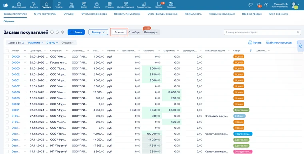The width and height of the screenshot is (304, 154).
Task: Refresh the orders list
Action: (x=57, y=32)
